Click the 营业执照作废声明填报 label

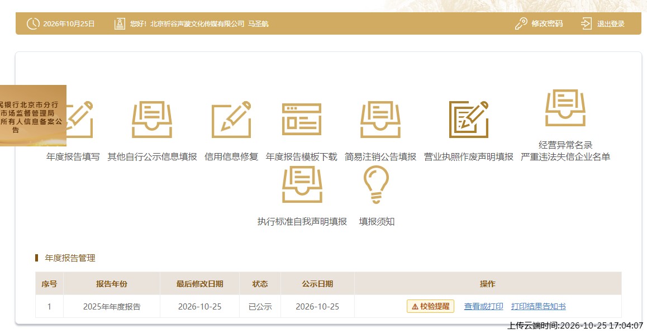(469, 157)
